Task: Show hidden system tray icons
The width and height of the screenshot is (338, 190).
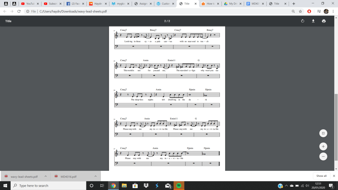Action: [287, 186]
